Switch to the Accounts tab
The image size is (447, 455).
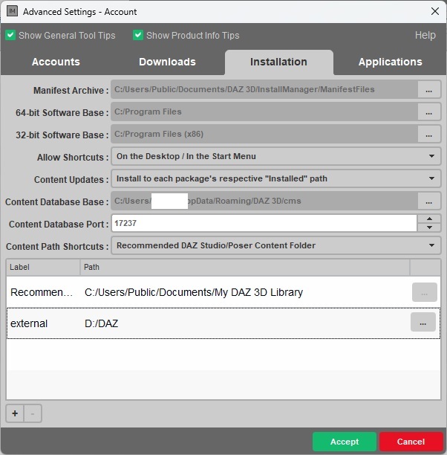click(56, 62)
